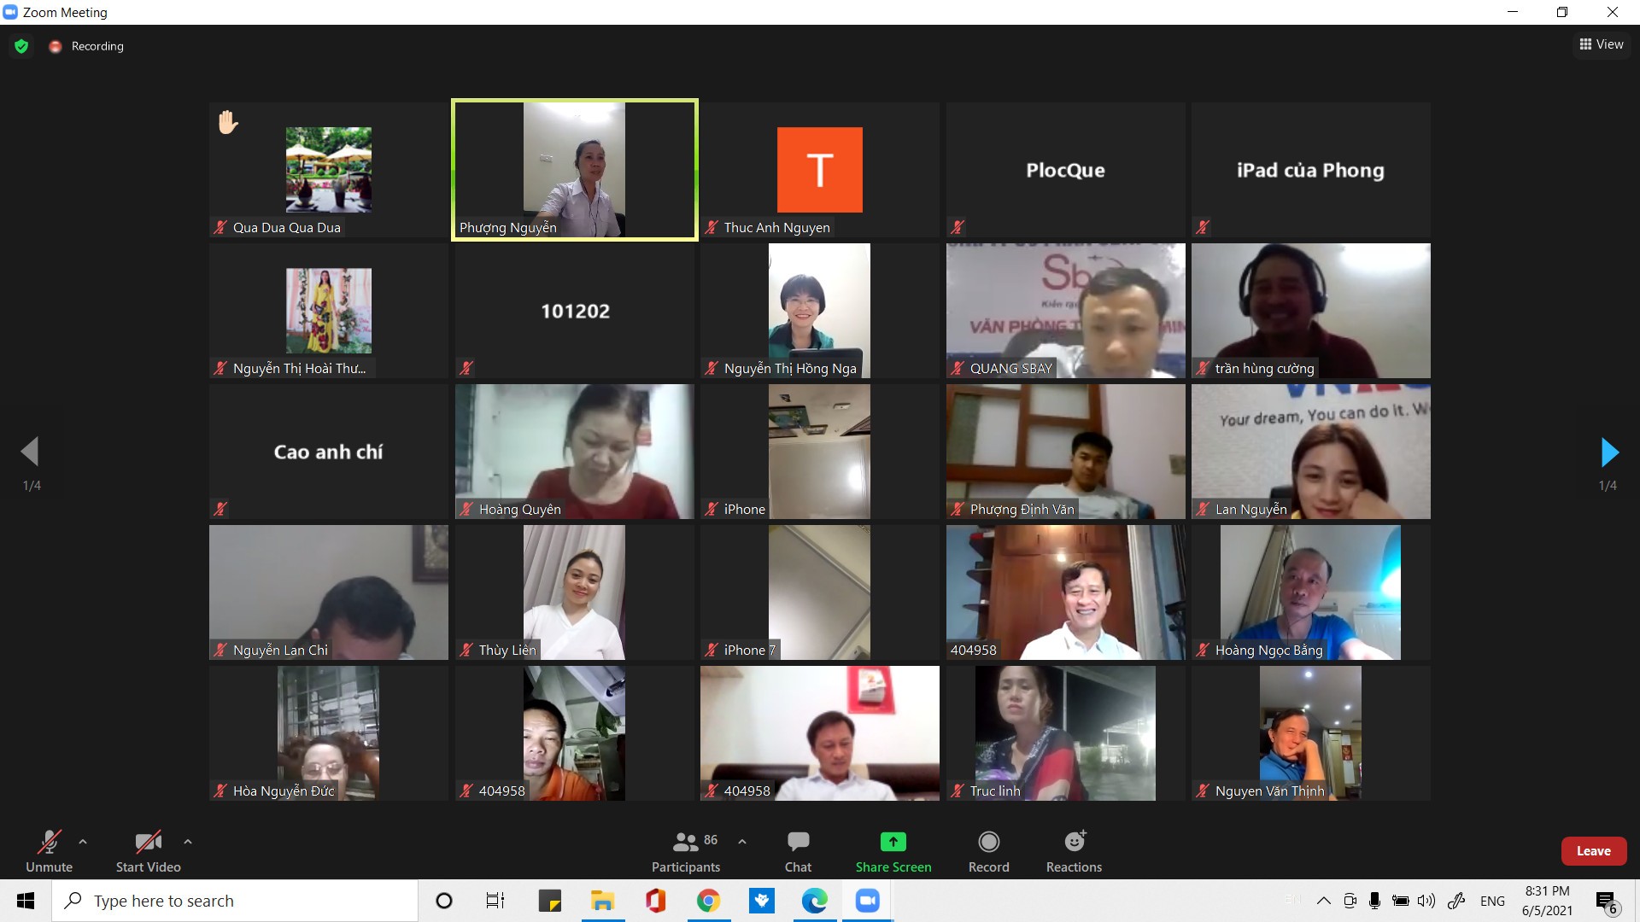Viewport: 1640px width, 922px height.
Task: Click Phương Nguyễn active video thumbnail
Action: tap(573, 169)
